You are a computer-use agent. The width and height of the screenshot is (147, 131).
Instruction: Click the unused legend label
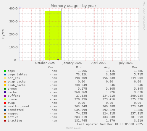(13, 99)
